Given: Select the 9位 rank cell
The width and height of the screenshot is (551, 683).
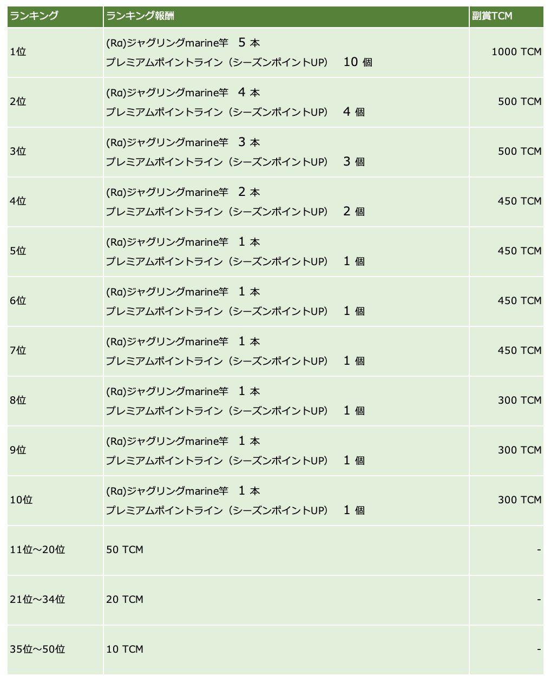Looking at the screenshot, I should coord(18,450).
